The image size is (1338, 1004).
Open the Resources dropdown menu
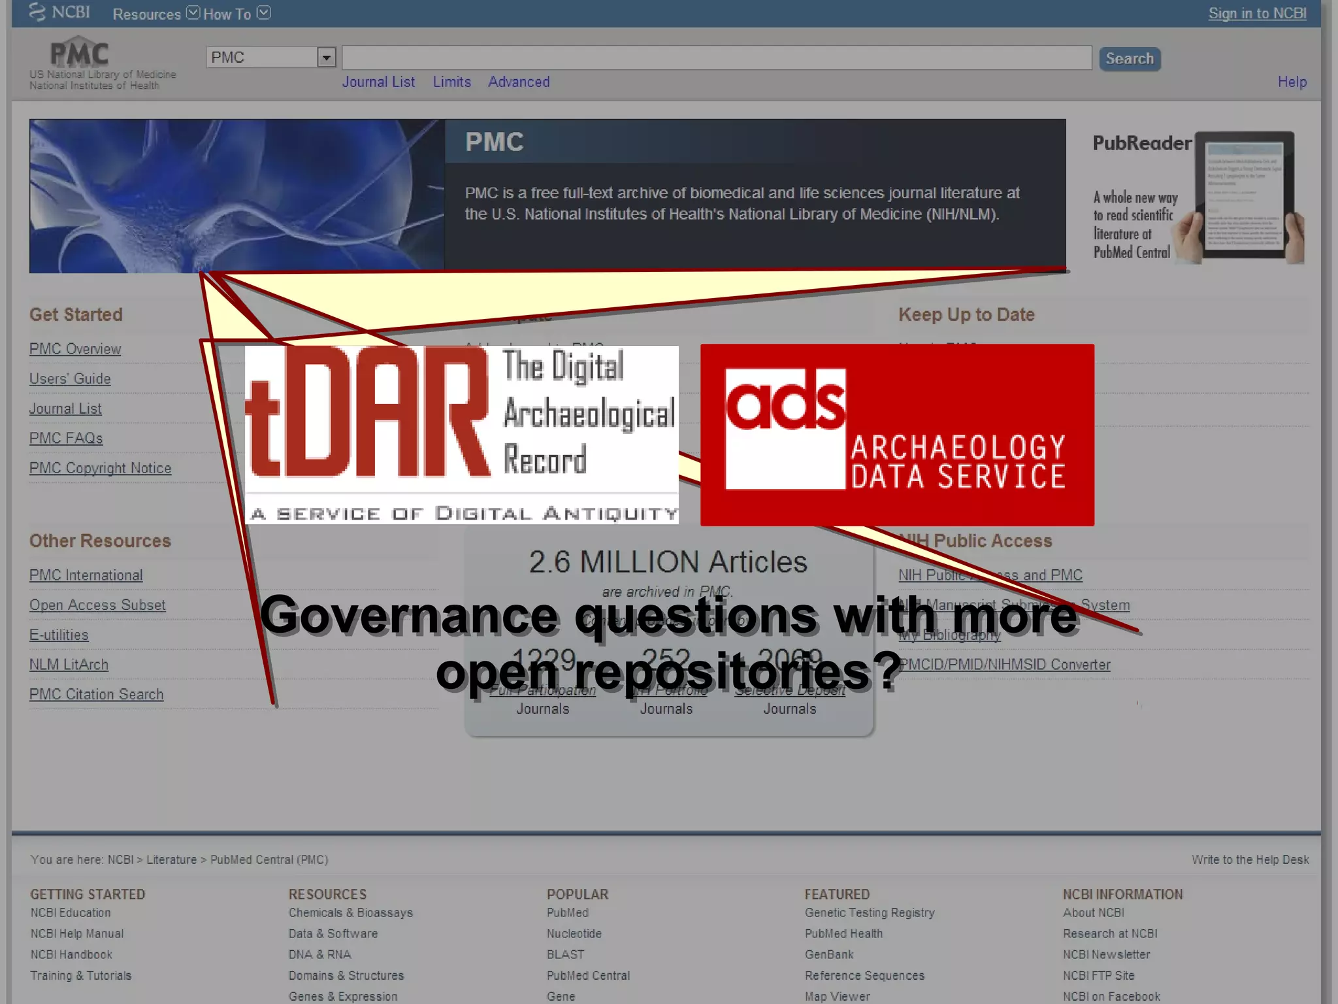point(156,14)
